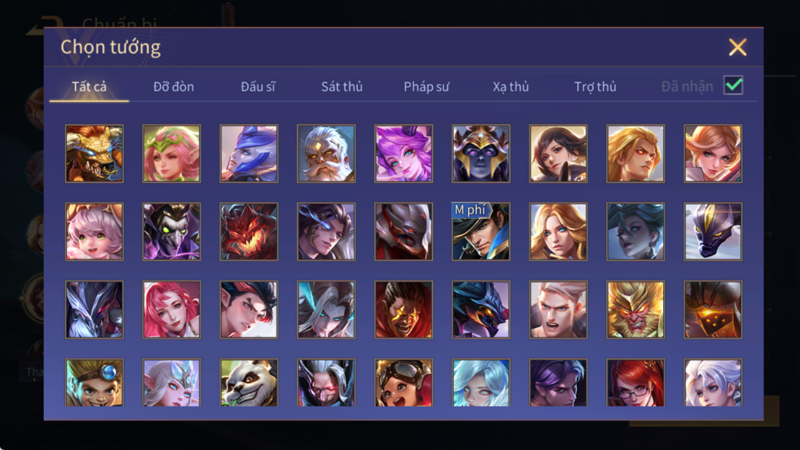Select the golden lion beast hero portrait

pyautogui.click(x=94, y=154)
